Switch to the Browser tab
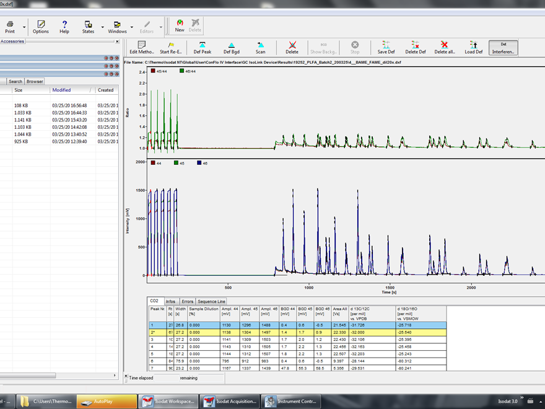Screen dimensions: 545x409 [35, 81]
